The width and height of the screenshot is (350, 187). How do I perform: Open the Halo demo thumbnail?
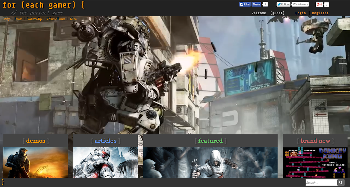pyautogui.click(x=36, y=163)
